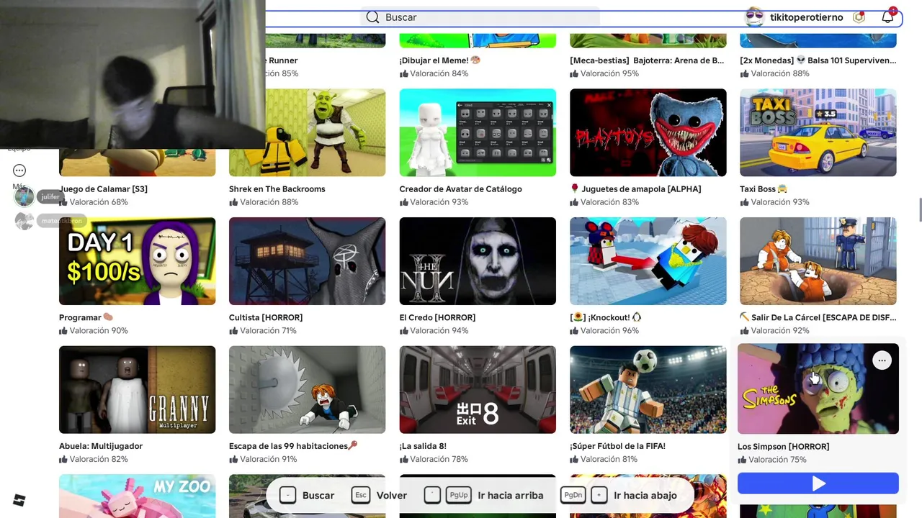
Task: Click the thumbs-up icon beside Valoración 94% El Credo
Action: [x=404, y=331]
